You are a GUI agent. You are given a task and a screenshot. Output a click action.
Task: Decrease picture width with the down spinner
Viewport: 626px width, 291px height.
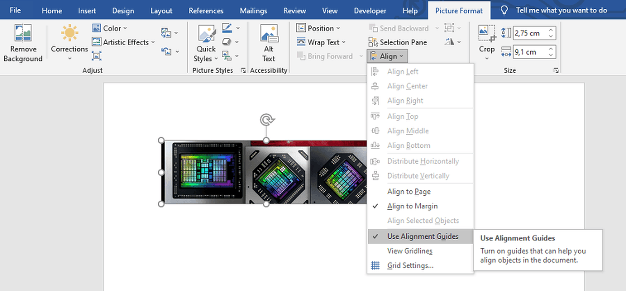551,55
